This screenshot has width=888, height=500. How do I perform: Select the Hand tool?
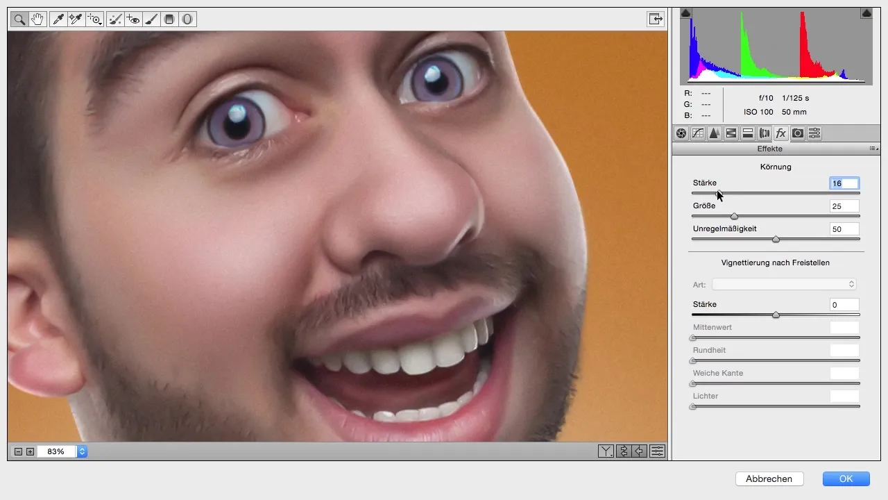pyautogui.click(x=37, y=19)
